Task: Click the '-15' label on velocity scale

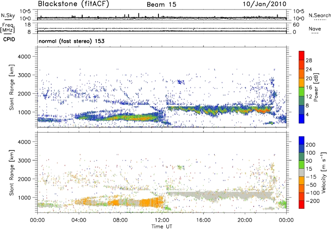Action: tap(311, 177)
